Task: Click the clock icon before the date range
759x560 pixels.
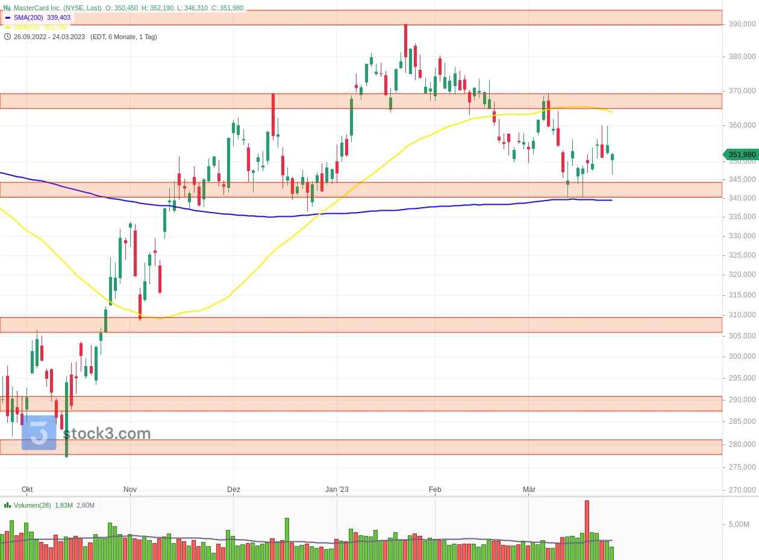Action: pyautogui.click(x=7, y=37)
